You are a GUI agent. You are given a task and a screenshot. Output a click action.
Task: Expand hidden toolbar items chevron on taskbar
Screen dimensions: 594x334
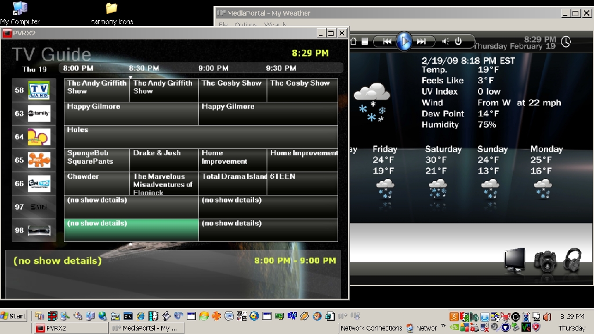[443, 325]
